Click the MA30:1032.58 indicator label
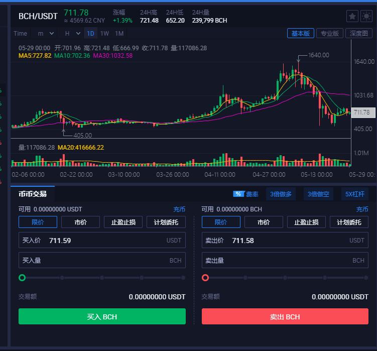Image resolution: width=377 pixels, height=351 pixels. point(113,56)
